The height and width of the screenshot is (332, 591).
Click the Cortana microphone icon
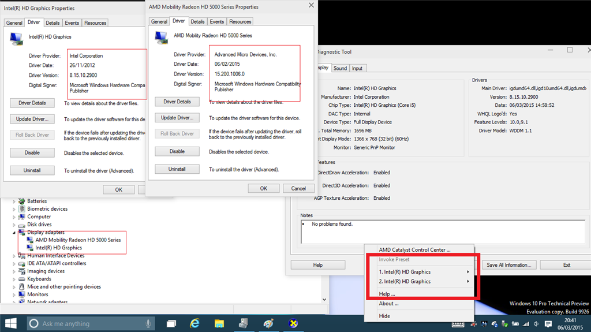point(148,323)
